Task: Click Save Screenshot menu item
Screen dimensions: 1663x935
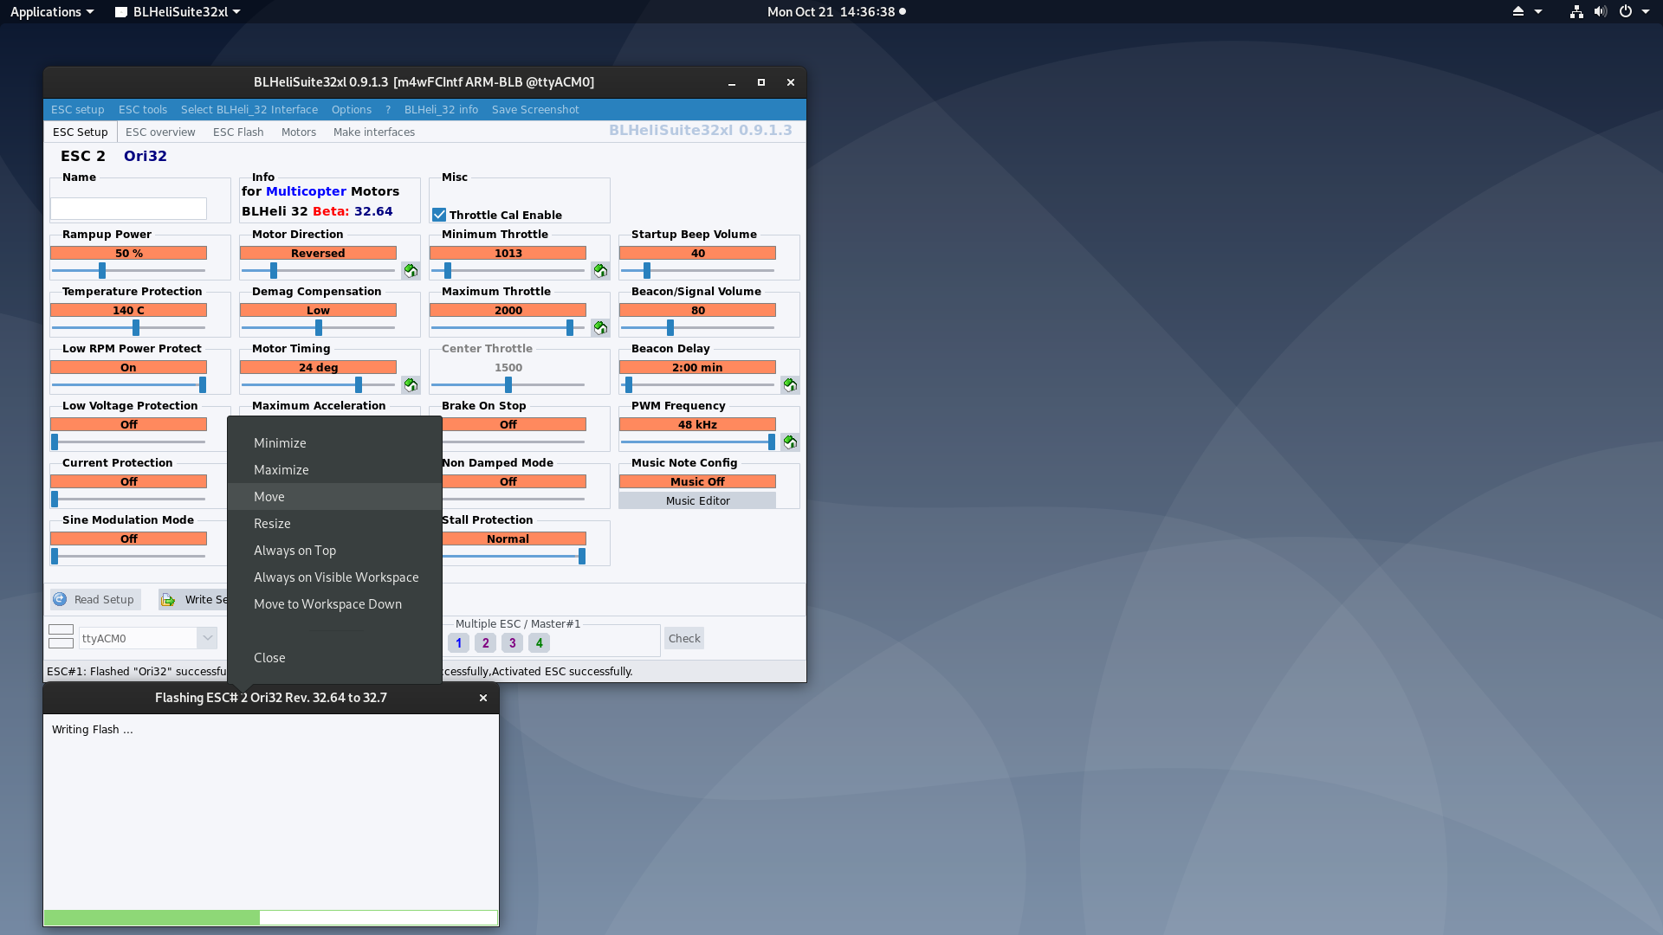Action: click(535, 109)
